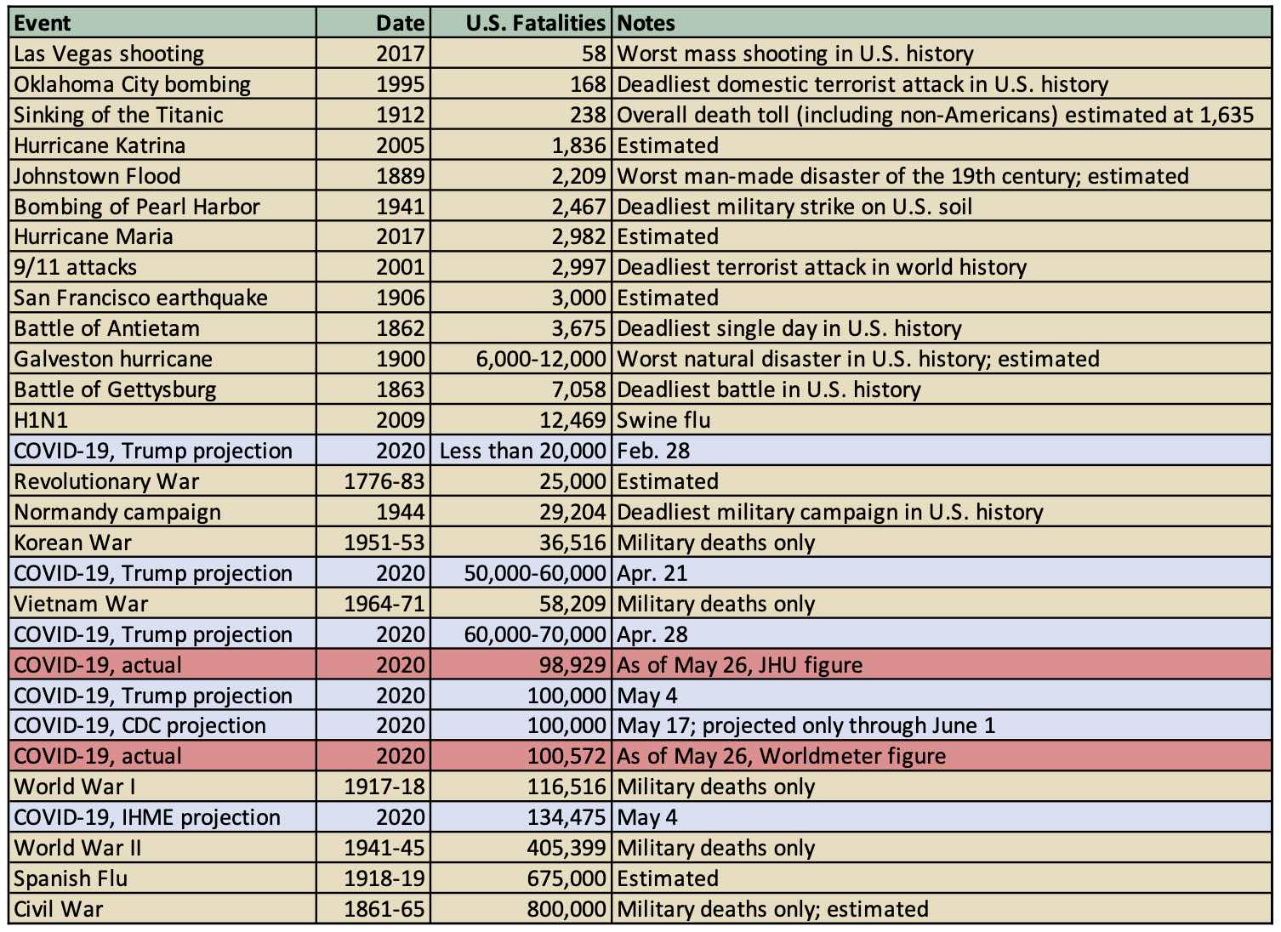This screenshot has height=932, width=1281.
Task: Select the Revolutionary War cell
Action: (x=162, y=481)
